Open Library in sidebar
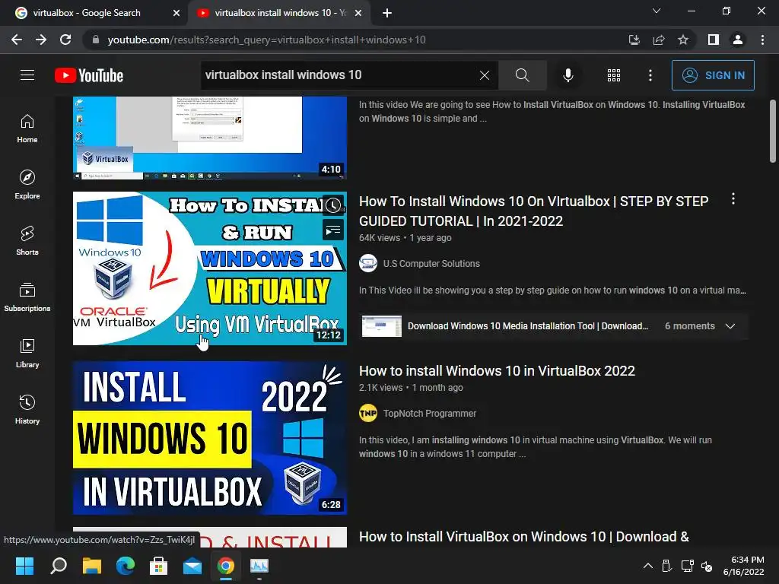The image size is (779, 584). [x=27, y=353]
